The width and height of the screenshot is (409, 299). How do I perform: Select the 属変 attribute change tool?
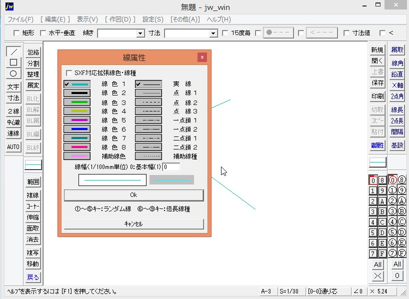(33, 85)
